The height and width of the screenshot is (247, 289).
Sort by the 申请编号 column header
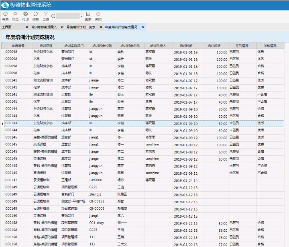(x=18, y=46)
